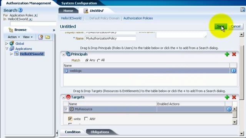Select the All match radio button
Image resolution: width=246 pixels, height=138 pixels.
point(98,61)
